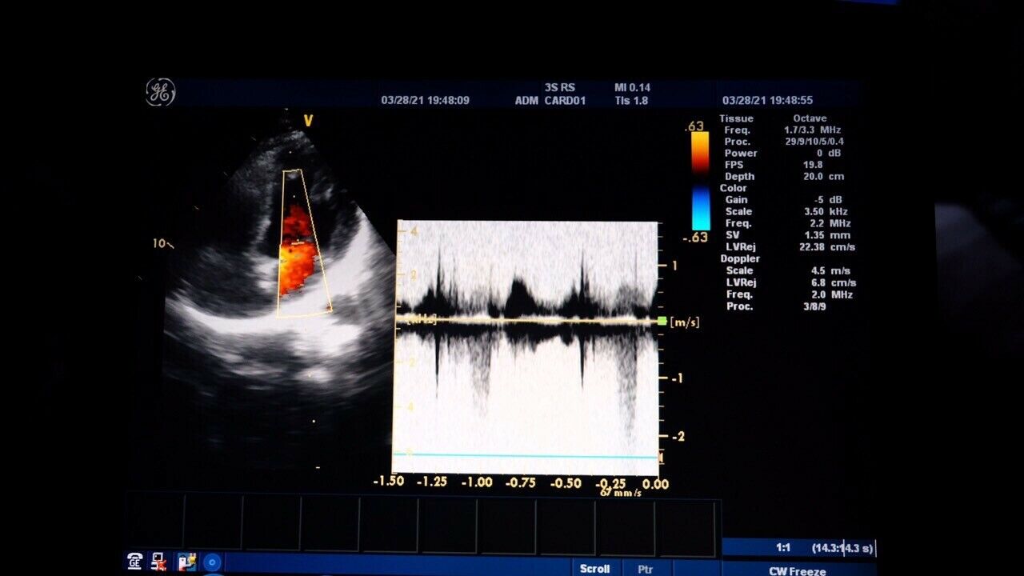Click the GE InSite phone icon in taskbar
The image size is (1024, 576).
click(133, 562)
